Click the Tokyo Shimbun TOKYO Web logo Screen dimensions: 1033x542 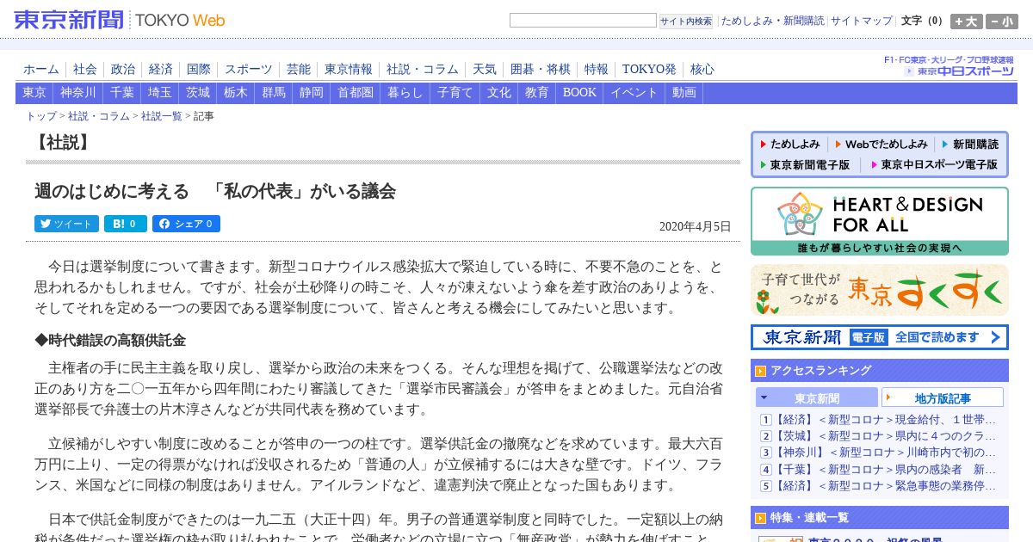pos(120,20)
